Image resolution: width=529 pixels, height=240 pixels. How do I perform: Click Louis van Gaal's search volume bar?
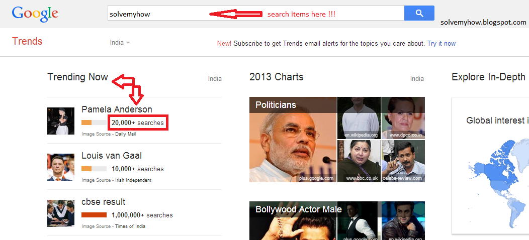coord(94,169)
